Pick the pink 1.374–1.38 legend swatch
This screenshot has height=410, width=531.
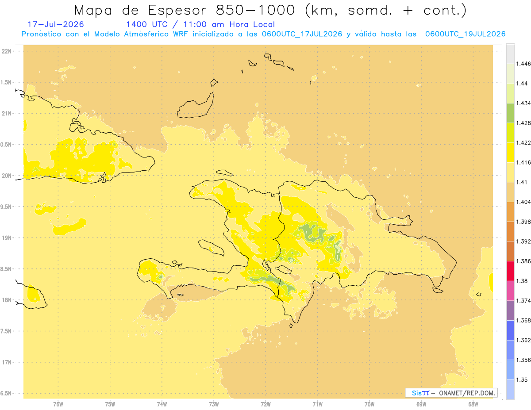(x=510, y=291)
